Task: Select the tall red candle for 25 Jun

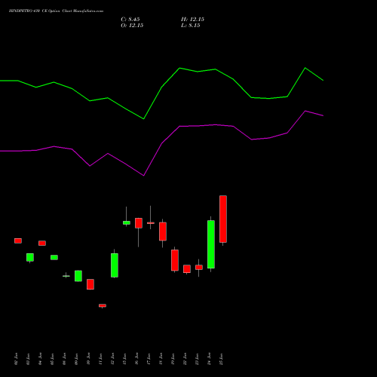Action: [223, 219]
